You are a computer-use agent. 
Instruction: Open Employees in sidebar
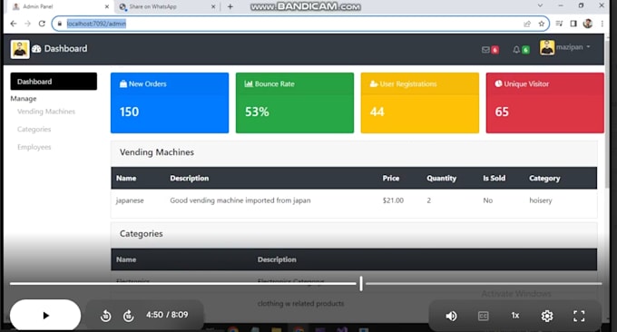point(34,147)
